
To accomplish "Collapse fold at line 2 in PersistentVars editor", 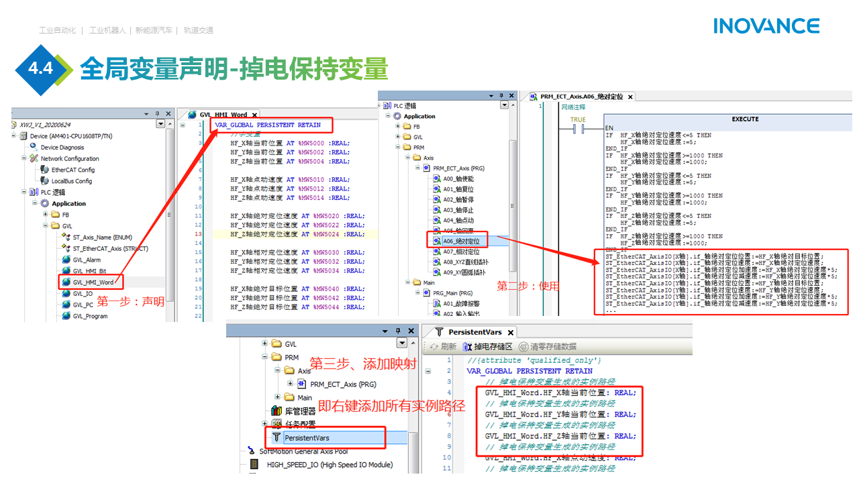I will [x=428, y=371].
